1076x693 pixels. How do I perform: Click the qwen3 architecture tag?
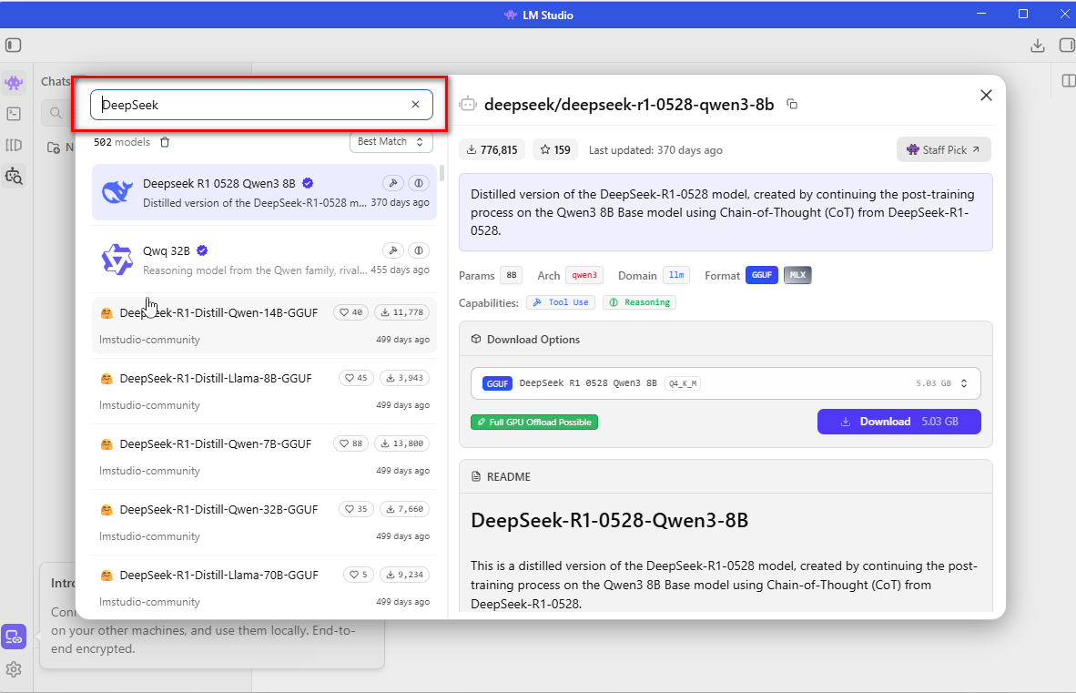pos(584,275)
